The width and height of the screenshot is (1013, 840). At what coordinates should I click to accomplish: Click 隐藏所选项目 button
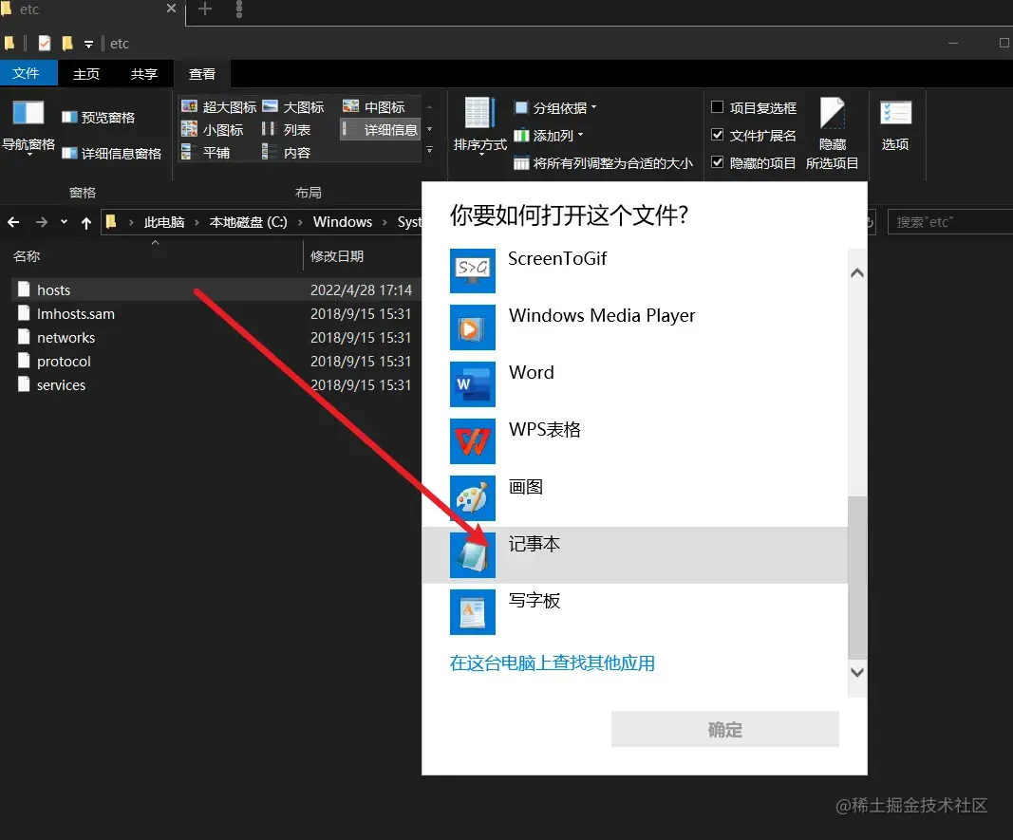832,134
